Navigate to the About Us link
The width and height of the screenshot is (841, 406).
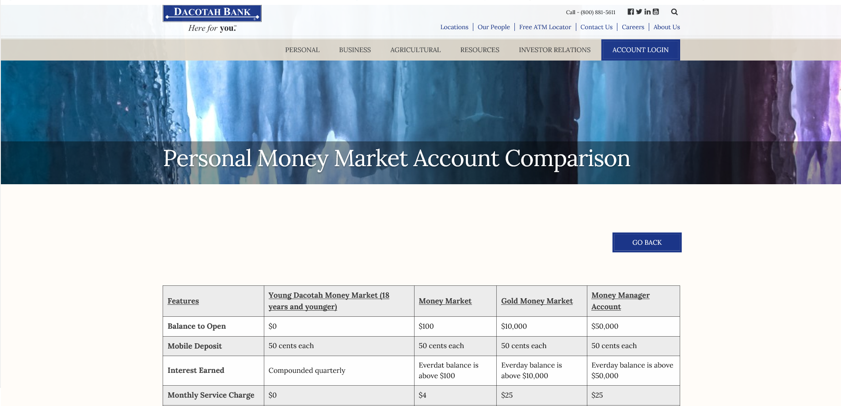[x=666, y=27]
